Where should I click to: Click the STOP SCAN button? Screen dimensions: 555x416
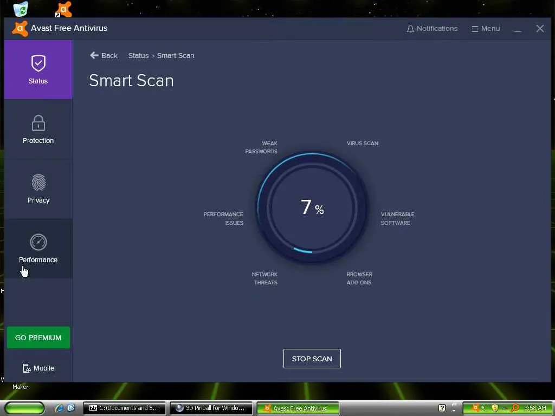[312, 359]
